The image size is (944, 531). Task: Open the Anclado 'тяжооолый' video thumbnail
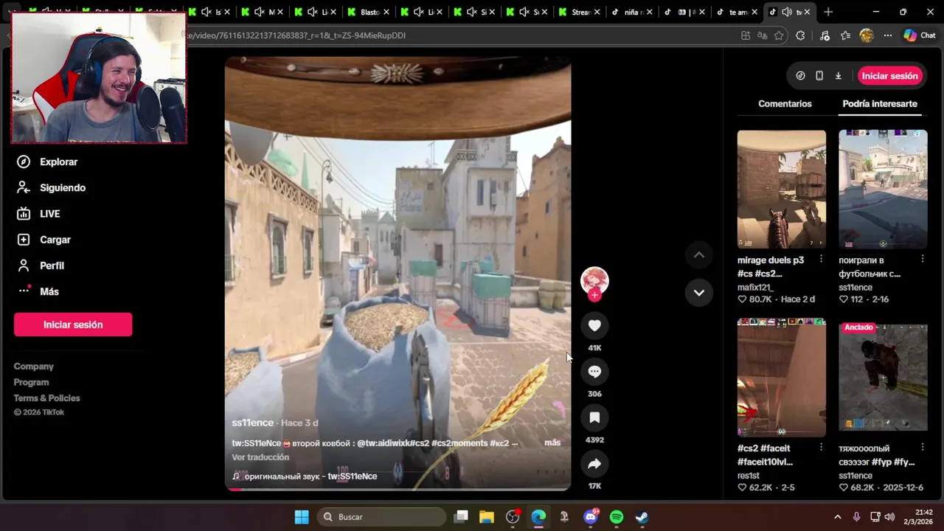[883, 378]
